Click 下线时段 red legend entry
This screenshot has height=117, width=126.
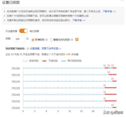click(x=50, y=61)
